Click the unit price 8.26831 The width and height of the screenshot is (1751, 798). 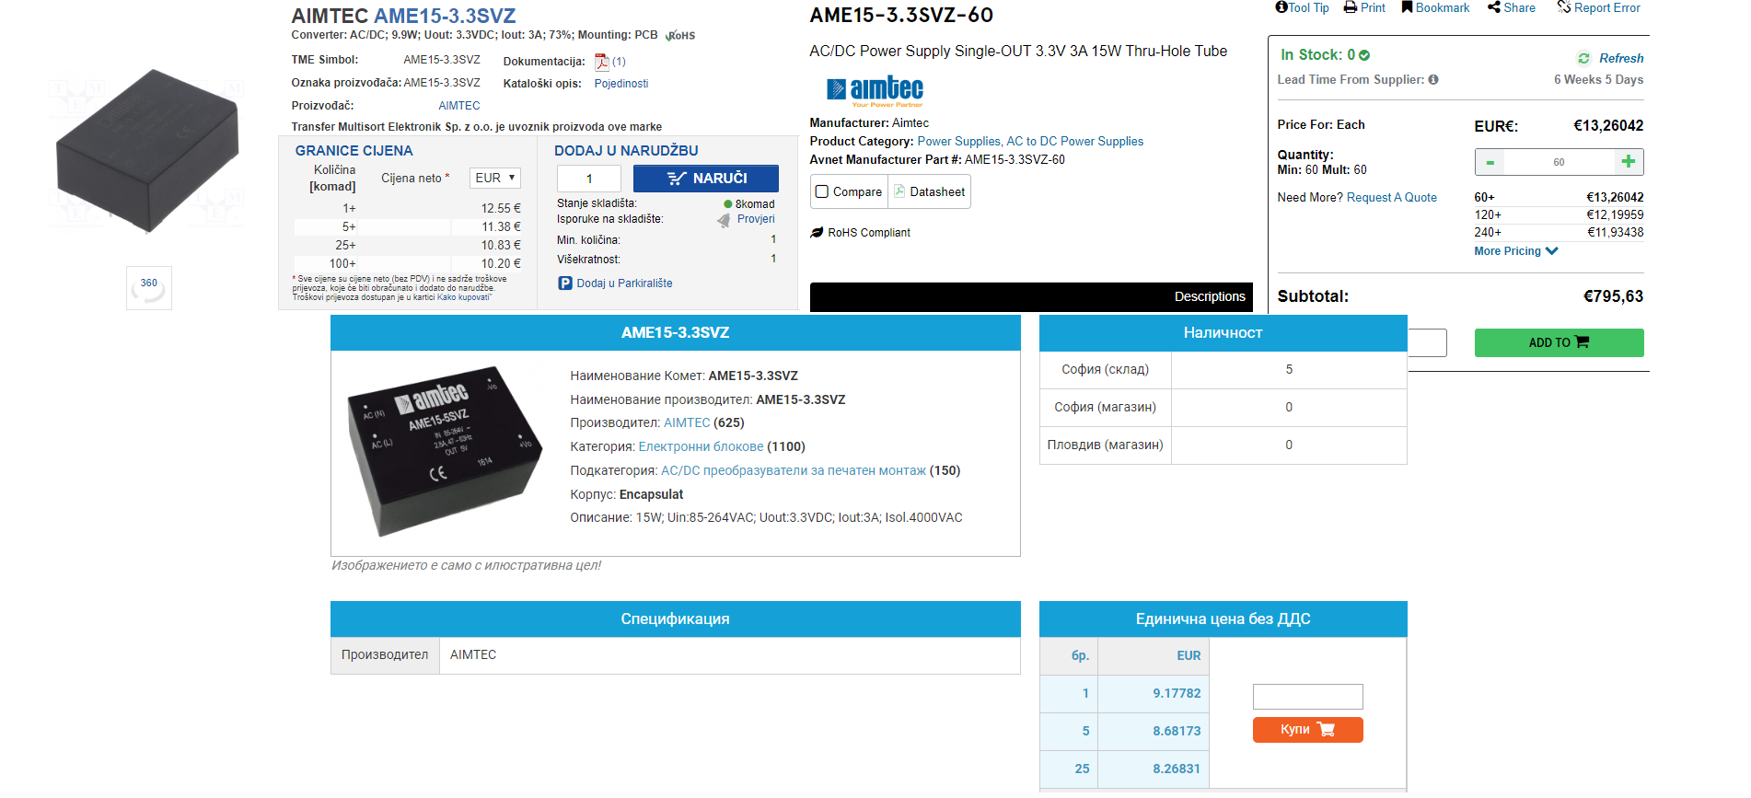pos(1177,769)
